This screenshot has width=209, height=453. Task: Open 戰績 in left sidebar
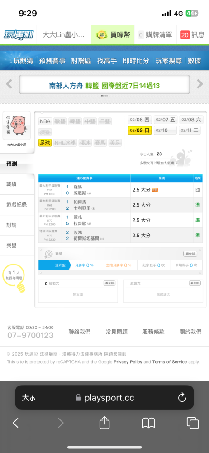17,184
